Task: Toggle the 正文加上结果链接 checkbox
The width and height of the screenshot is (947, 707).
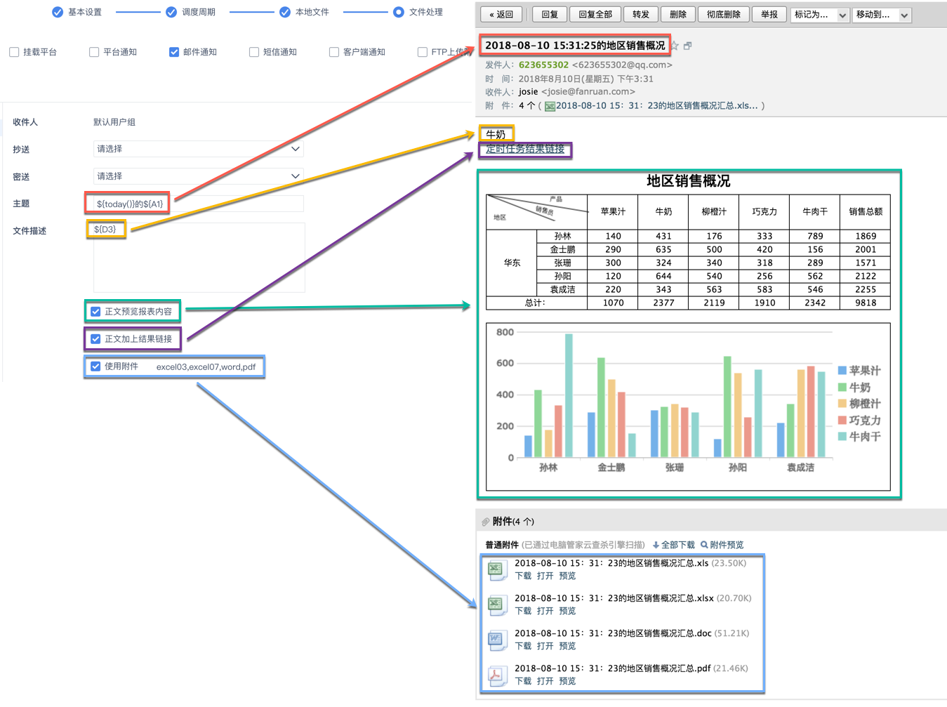Action: pyautogui.click(x=95, y=339)
